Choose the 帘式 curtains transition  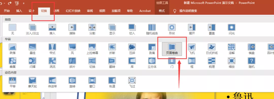[x=52, y=49]
